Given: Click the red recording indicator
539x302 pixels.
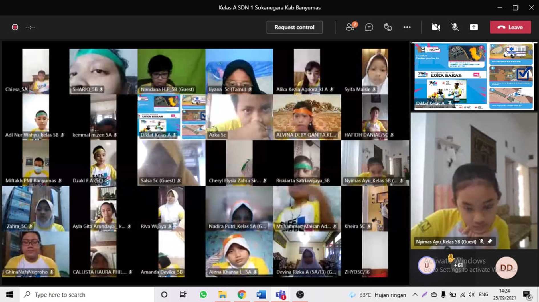Looking at the screenshot, I should 15,27.
